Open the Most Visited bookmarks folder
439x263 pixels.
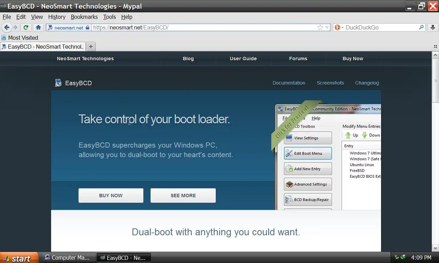point(20,38)
